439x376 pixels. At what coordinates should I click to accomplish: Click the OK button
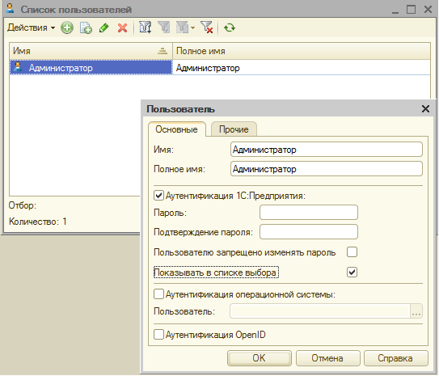[260, 358]
